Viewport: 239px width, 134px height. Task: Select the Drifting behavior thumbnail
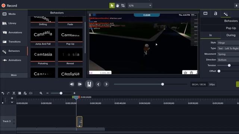(43, 21)
